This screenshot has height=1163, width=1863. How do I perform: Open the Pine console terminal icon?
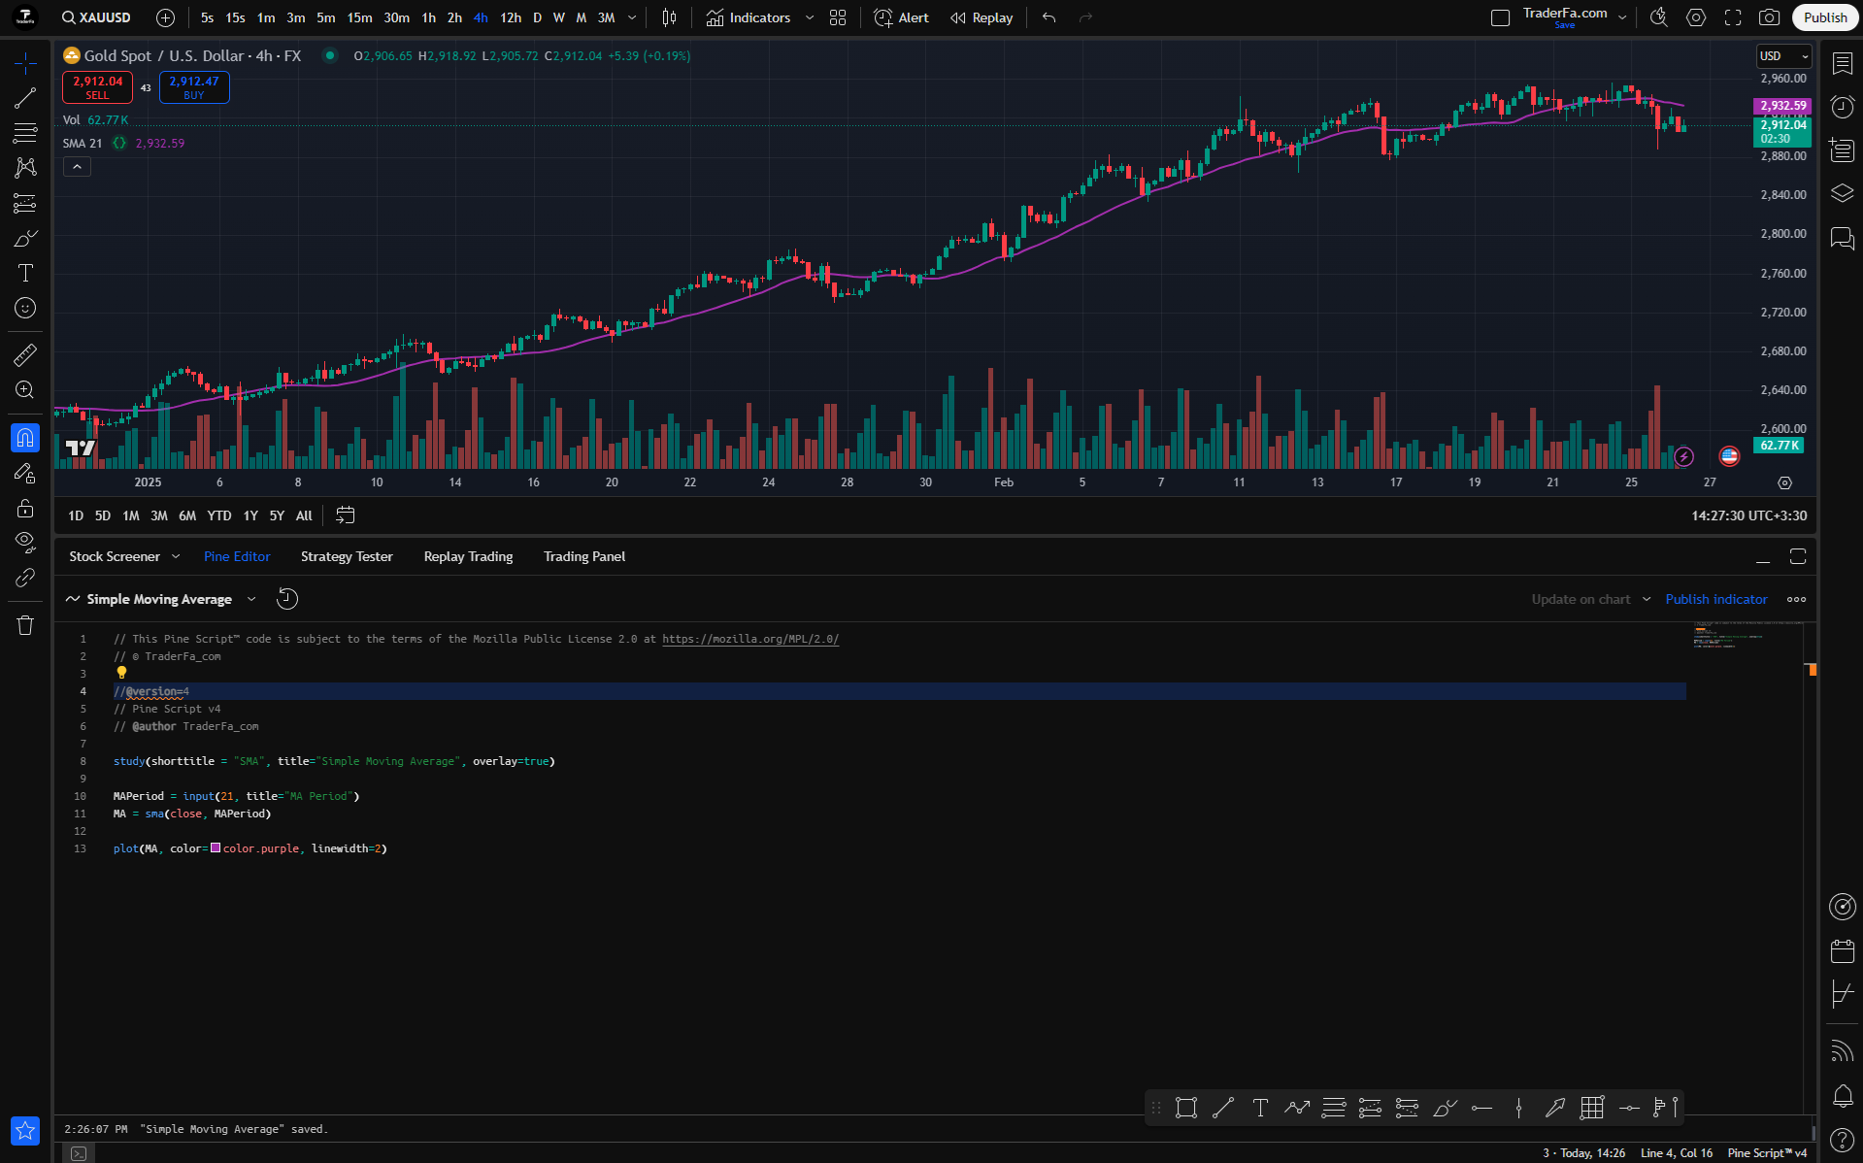(x=79, y=1153)
